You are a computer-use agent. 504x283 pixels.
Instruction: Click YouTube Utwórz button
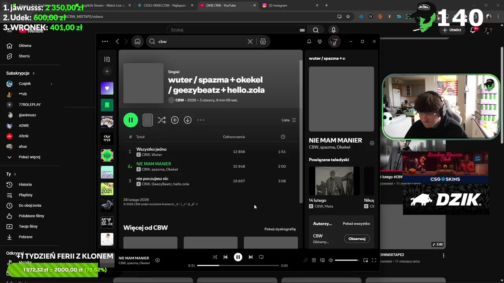tap(452, 30)
